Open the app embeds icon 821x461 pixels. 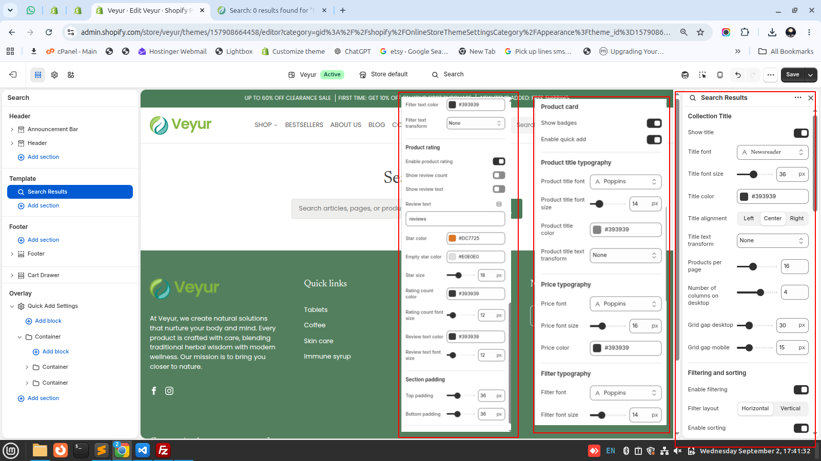coord(71,75)
